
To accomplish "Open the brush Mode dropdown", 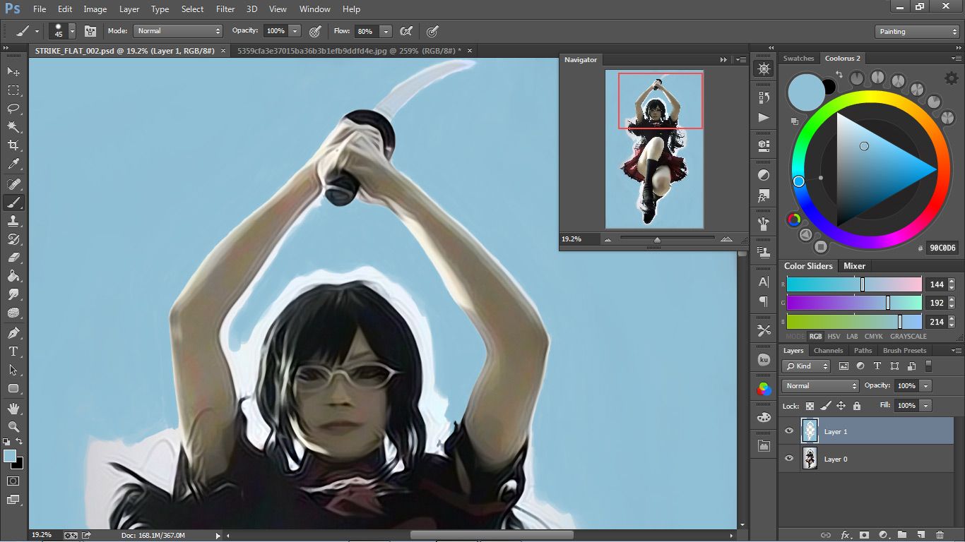I will [x=178, y=31].
